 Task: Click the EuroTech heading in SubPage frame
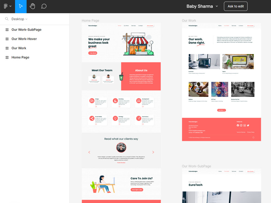pos(195,185)
